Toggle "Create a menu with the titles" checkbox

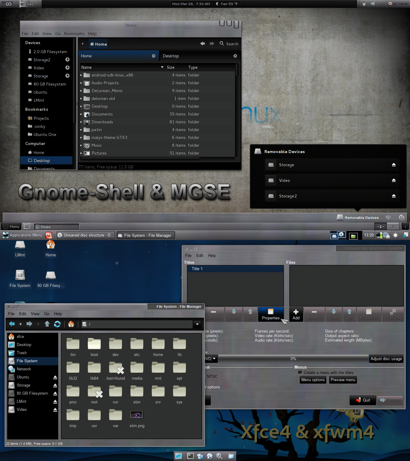(300, 372)
